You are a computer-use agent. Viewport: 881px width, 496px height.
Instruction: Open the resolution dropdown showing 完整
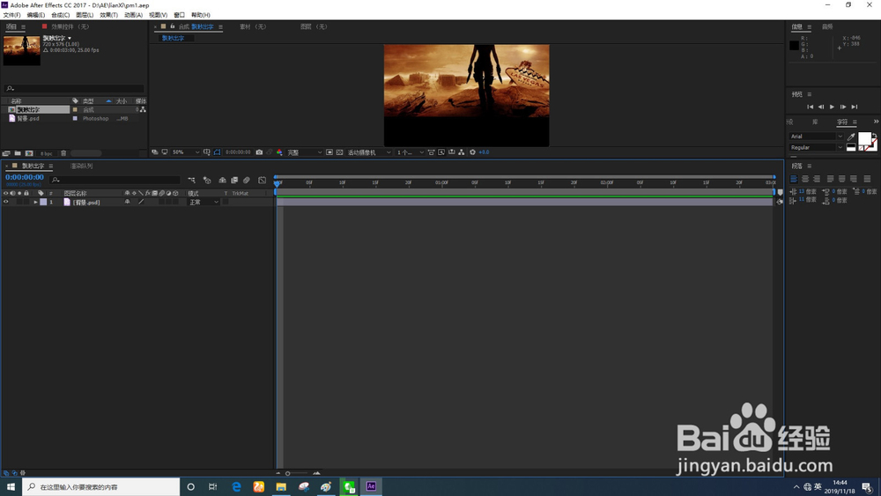click(x=305, y=152)
